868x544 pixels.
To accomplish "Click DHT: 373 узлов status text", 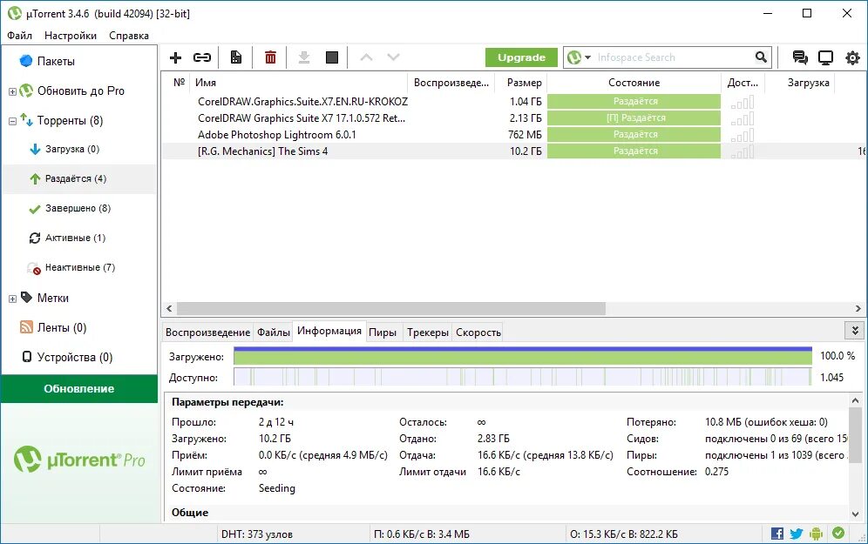I will pos(257,534).
